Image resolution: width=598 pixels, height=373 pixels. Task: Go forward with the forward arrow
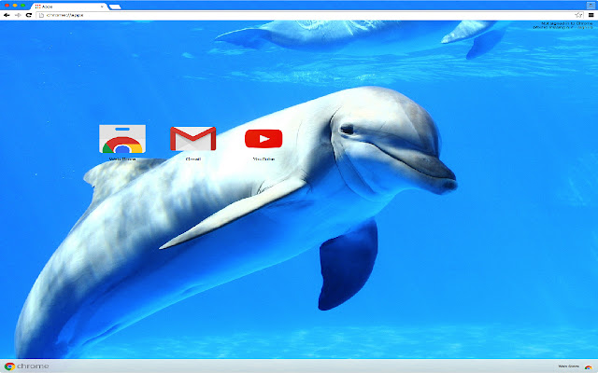[x=18, y=15]
